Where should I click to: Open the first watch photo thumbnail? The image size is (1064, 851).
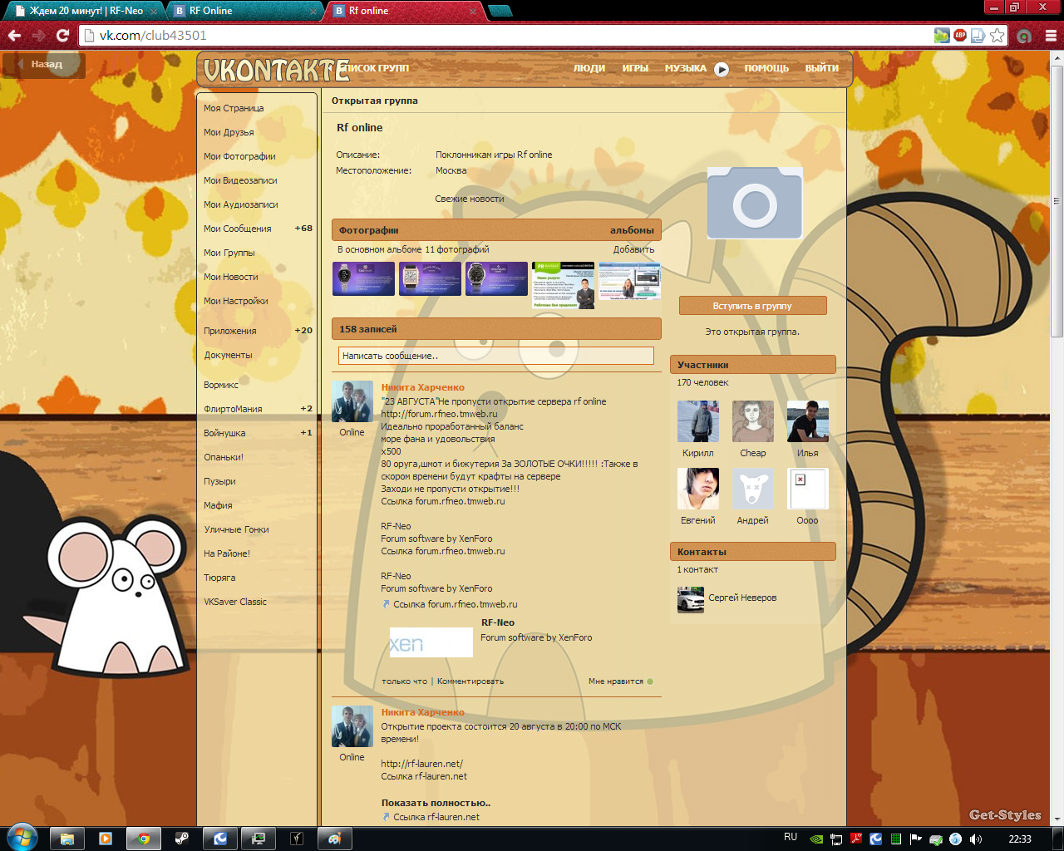coord(363,279)
